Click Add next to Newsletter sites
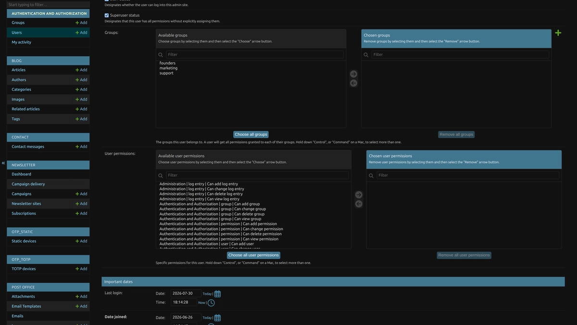577x325 pixels. point(81,204)
